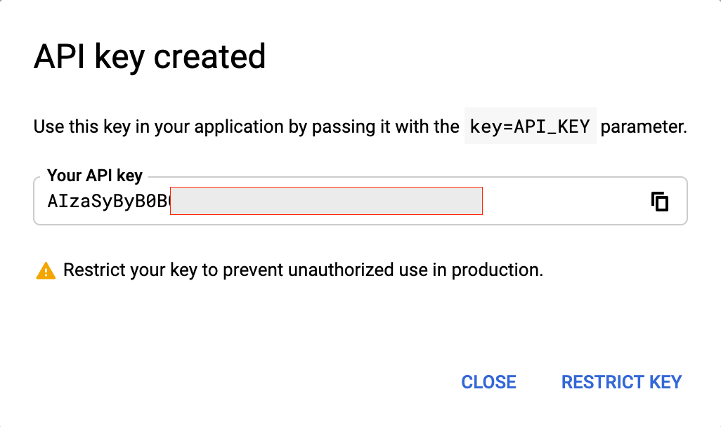The height and width of the screenshot is (427, 721).
Task: Click 'passing it with the' in the description
Action: coord(385,127)
